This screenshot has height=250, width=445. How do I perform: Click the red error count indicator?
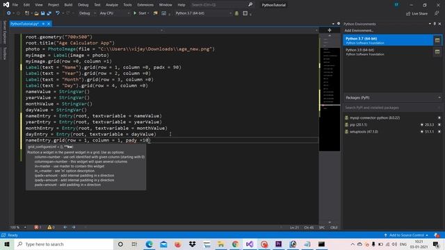[x=38, y=227]
